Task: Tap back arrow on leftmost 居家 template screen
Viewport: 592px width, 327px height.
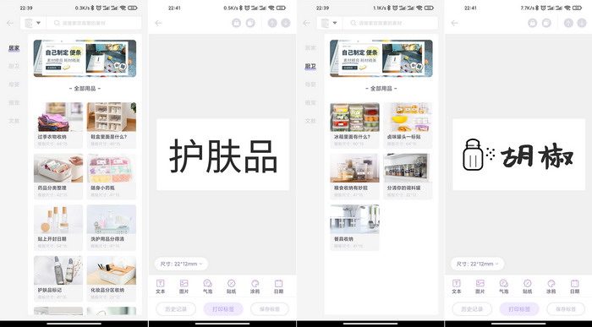Action: (x=10, y=23)
